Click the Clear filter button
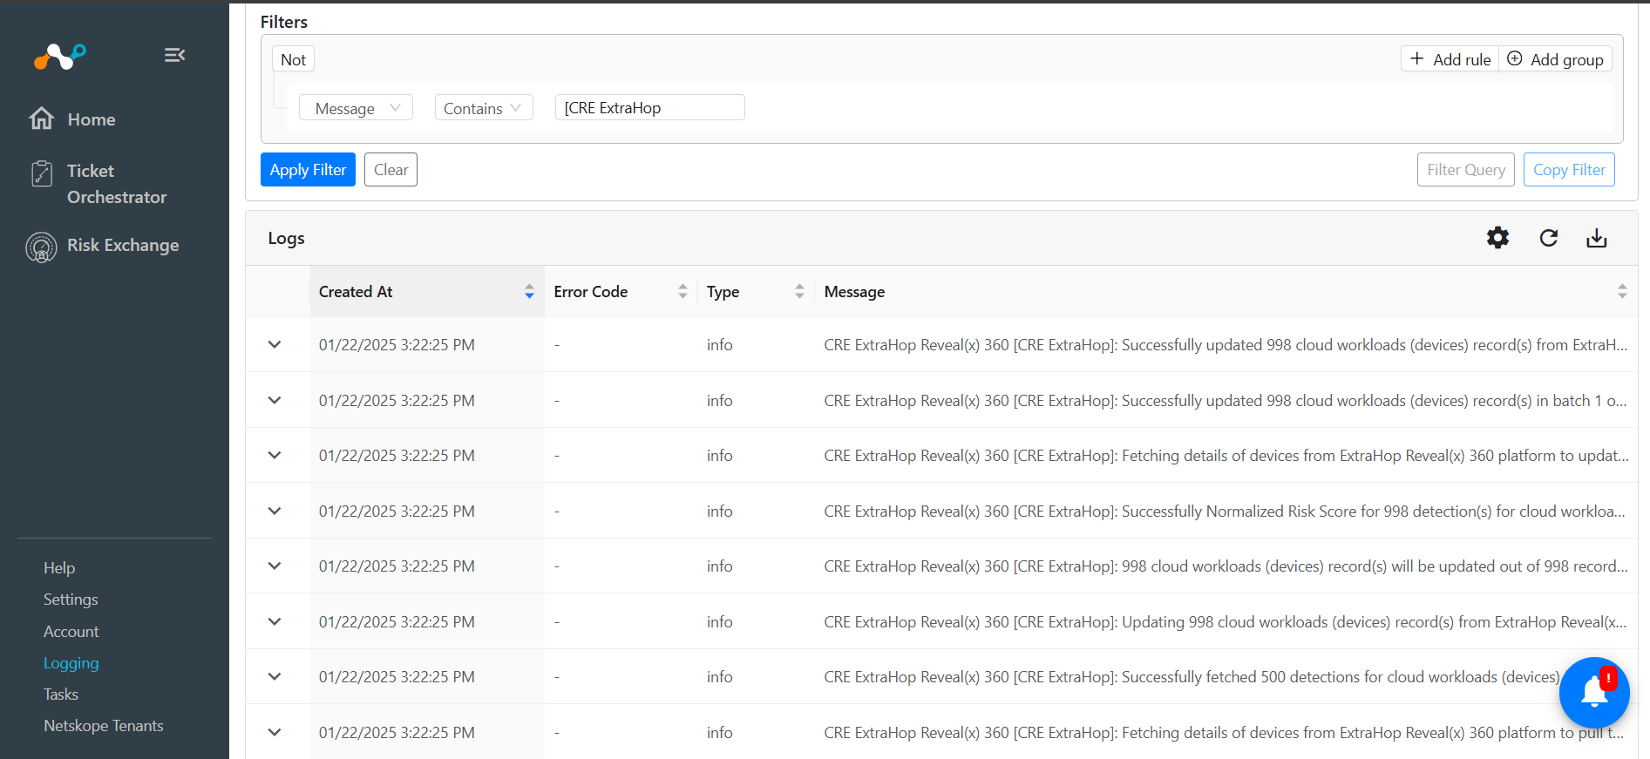This screenshot has width=1650, height=759. pos(390,170)
